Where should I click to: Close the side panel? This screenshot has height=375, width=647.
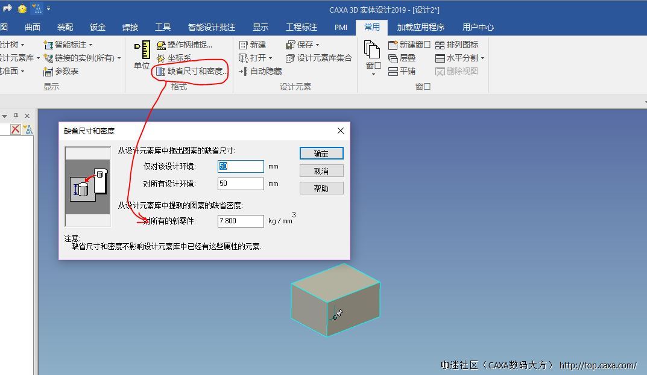pos(27,116)
